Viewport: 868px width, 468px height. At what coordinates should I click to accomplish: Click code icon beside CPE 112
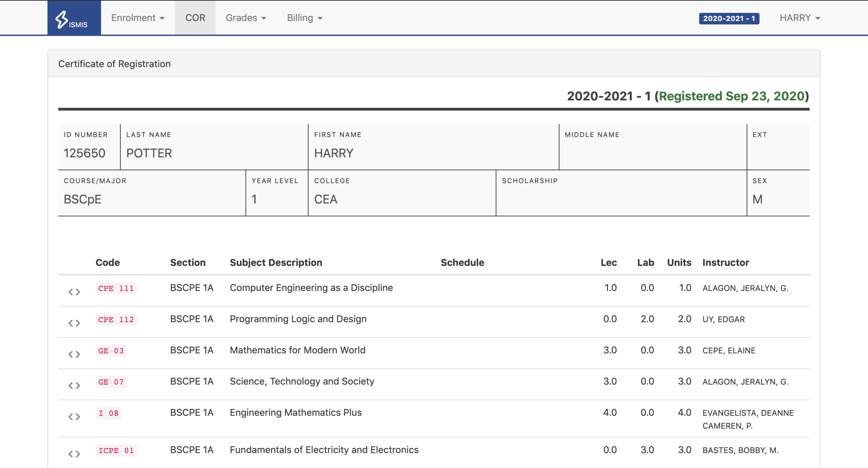(74, 323)
